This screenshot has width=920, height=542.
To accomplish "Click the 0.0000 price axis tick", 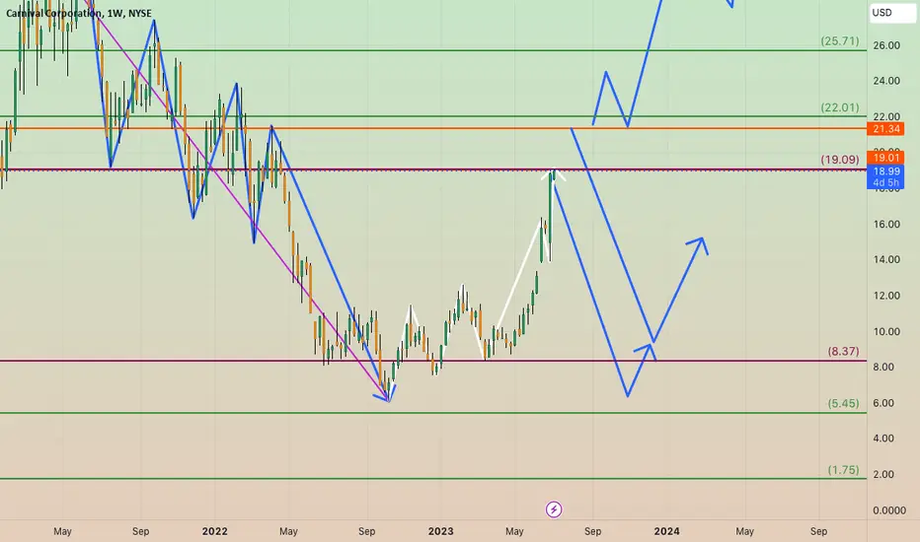I will point(888,510).
